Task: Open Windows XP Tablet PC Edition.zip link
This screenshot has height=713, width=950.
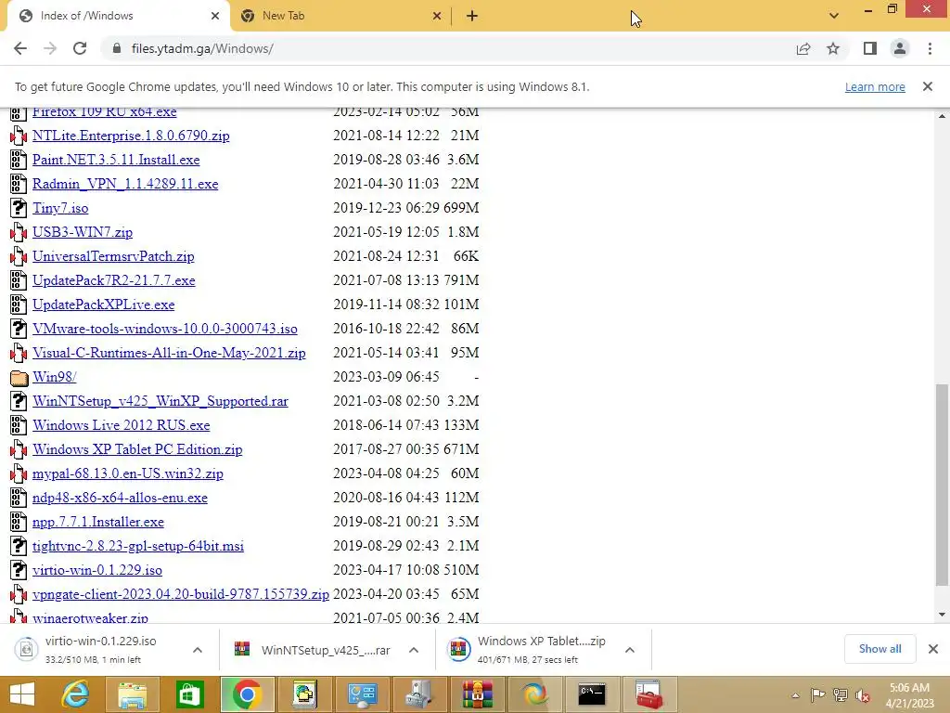Action: 137,449
